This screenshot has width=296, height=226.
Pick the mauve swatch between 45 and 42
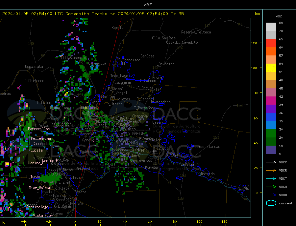[x=271, y=92]
